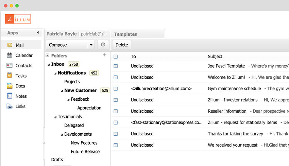Check the We received your request message
289x166 pixels.
tap(116, 145)
